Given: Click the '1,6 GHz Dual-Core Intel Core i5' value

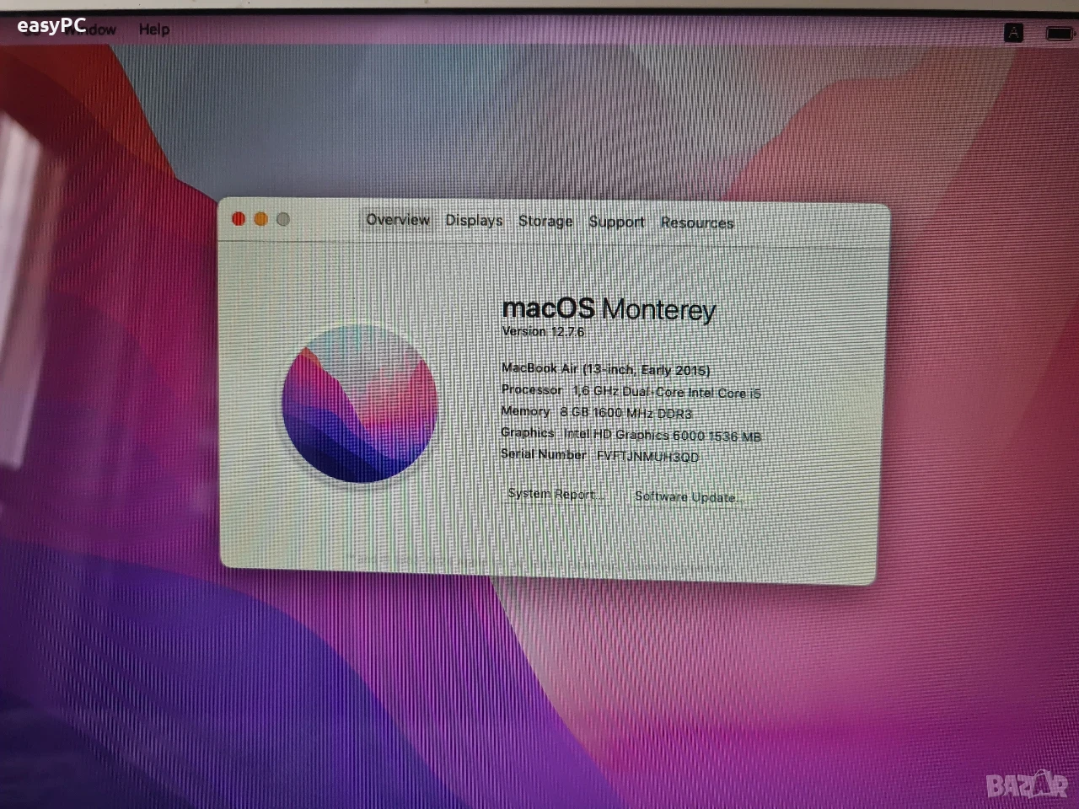Looking at the screenshot, I should (667, 392).
